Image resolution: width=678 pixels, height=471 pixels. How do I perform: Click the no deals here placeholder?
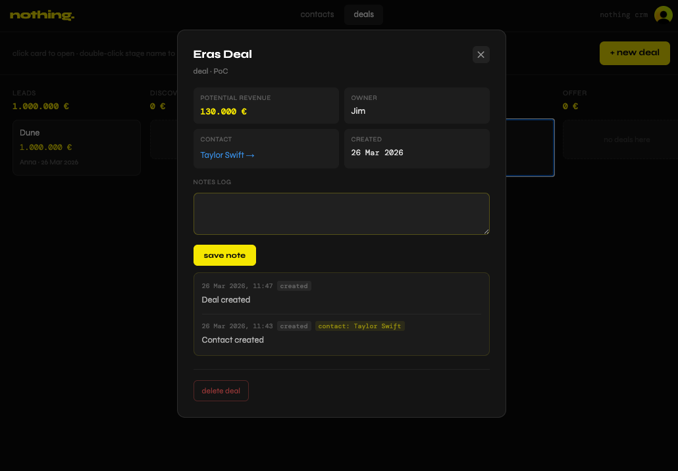coord(627,139)
